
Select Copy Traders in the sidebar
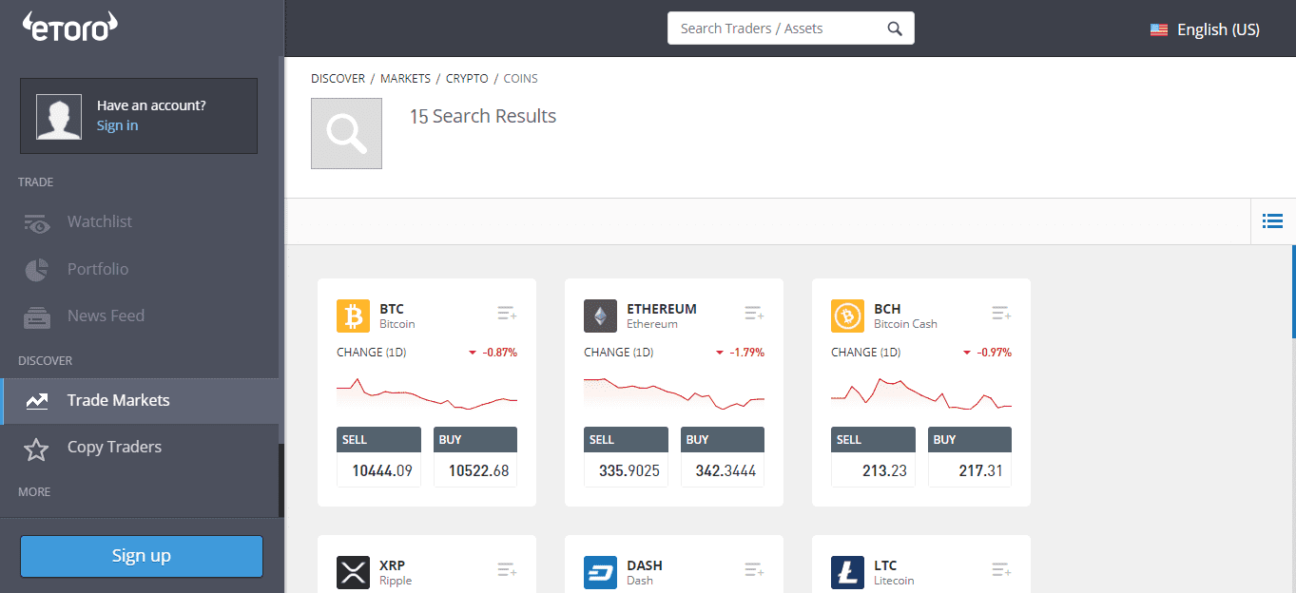(114, 447)
